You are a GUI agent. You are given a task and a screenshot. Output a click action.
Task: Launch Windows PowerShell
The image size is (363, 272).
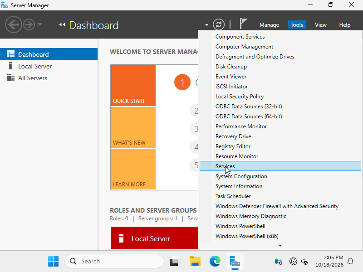click(x=280, y=226)
